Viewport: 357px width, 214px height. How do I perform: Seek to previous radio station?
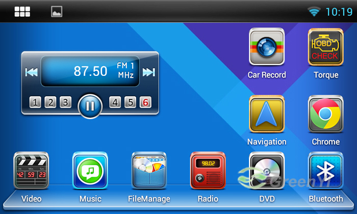point(32,72)
